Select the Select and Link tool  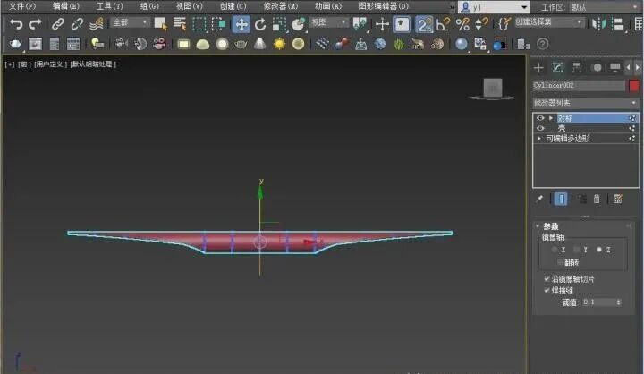click(58, 24)
